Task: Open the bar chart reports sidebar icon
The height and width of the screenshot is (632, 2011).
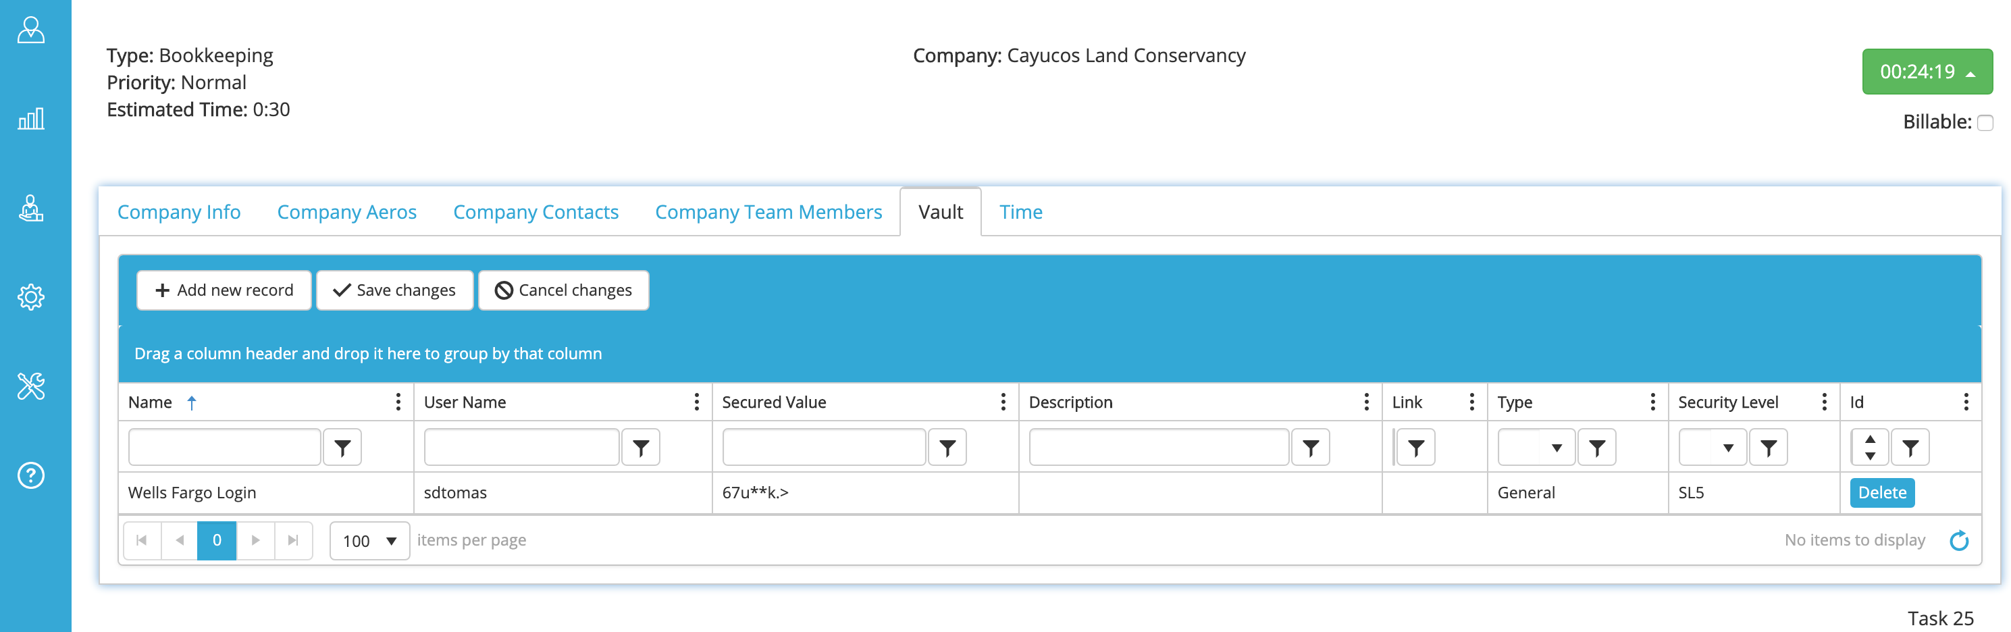Action: 31,119
